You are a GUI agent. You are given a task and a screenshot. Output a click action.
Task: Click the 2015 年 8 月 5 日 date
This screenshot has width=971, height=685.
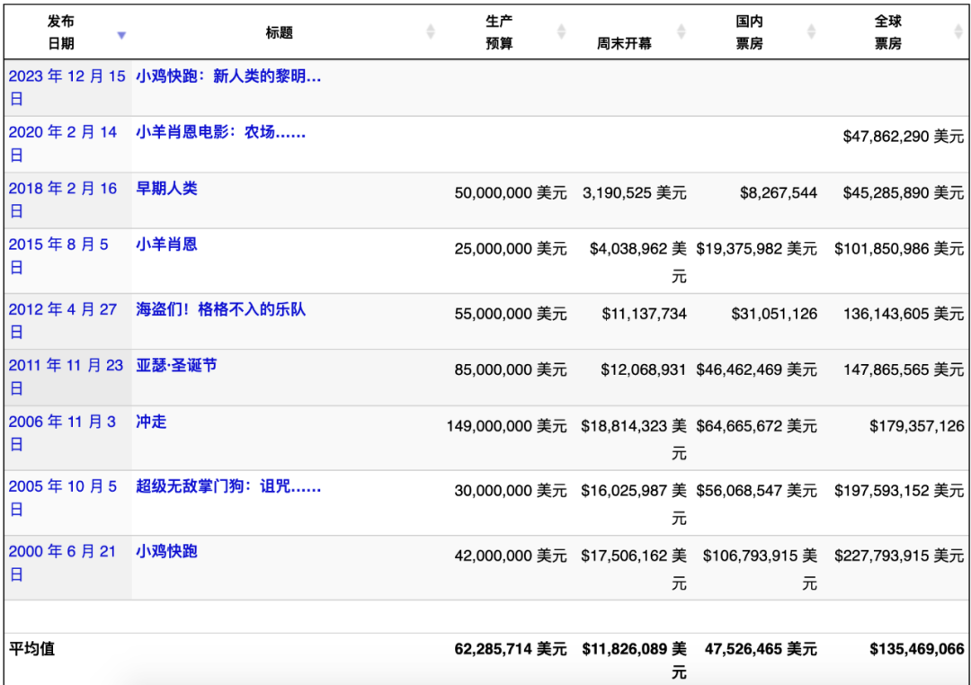[x=58, y=256]
